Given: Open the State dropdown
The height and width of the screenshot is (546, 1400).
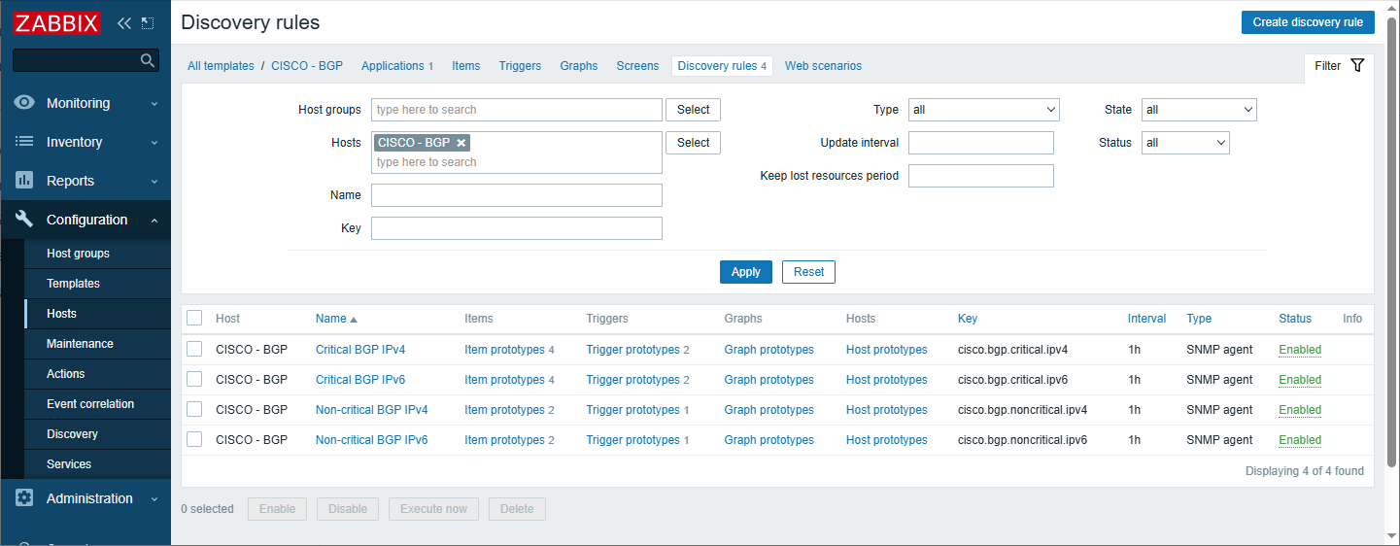Looking at the screenshot, I should pos(1199,110).
